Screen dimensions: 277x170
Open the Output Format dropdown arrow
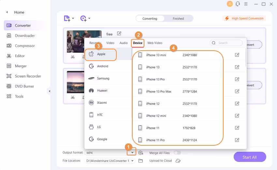click(x=132, y=152)
